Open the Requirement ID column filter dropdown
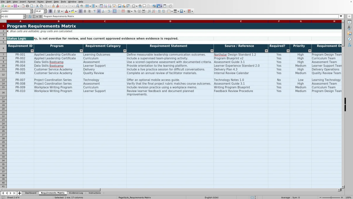 coord(32,51)
